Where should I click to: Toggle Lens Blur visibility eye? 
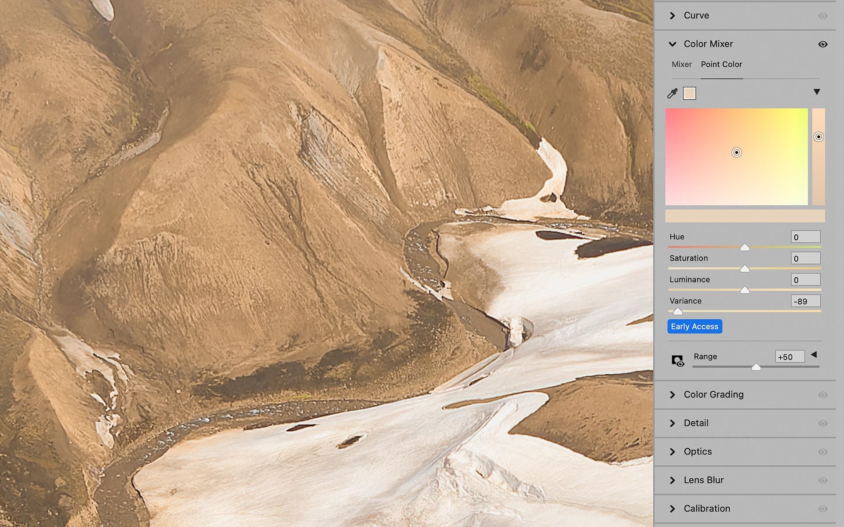click(x=823, y=480)
